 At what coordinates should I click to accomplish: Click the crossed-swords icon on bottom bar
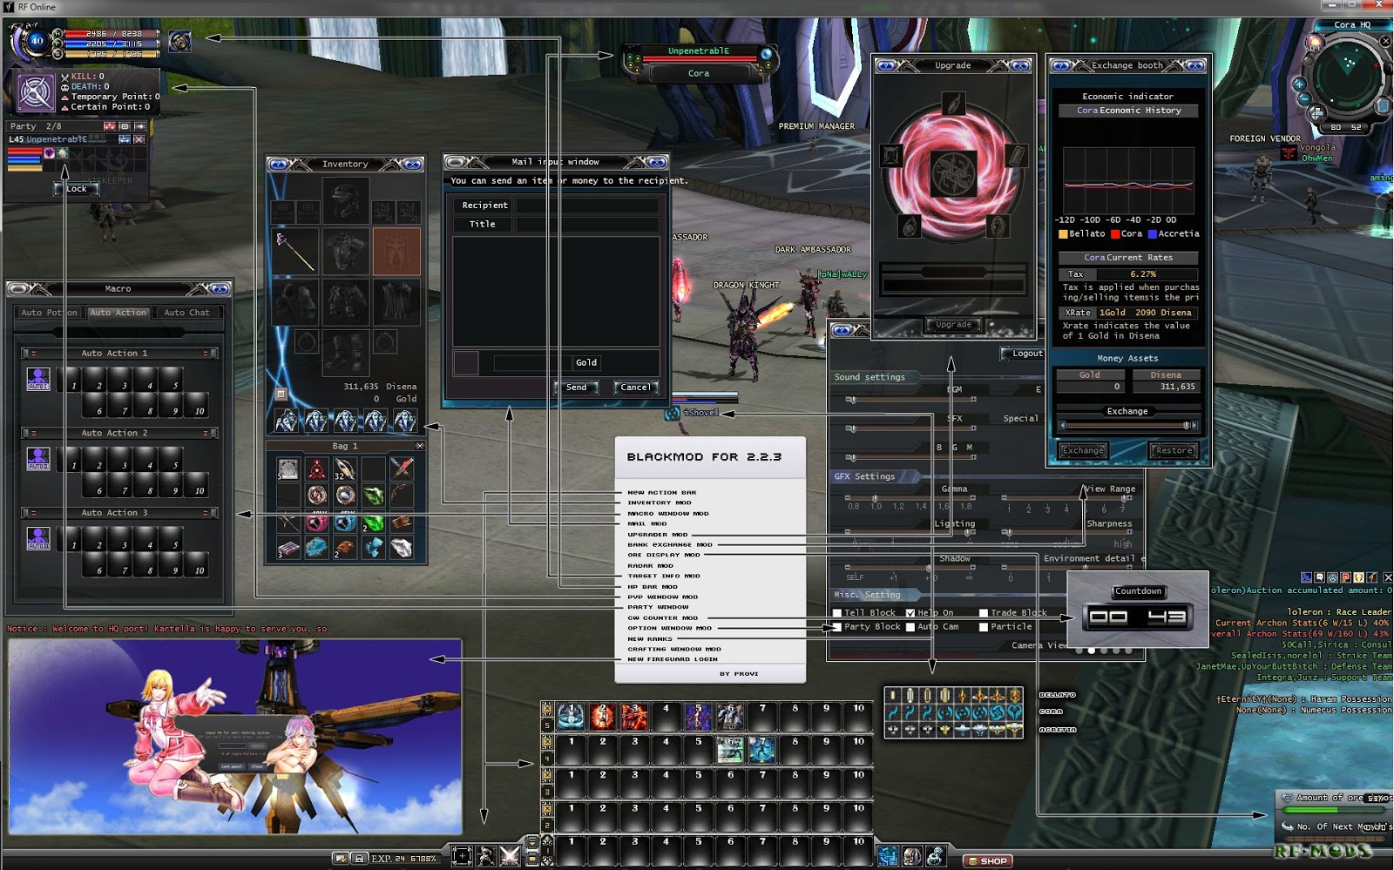(511, 856)
